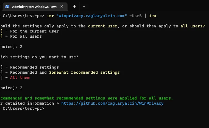Click the green settings applied confirmation message
Screen dimensions: 209x128
86,98
